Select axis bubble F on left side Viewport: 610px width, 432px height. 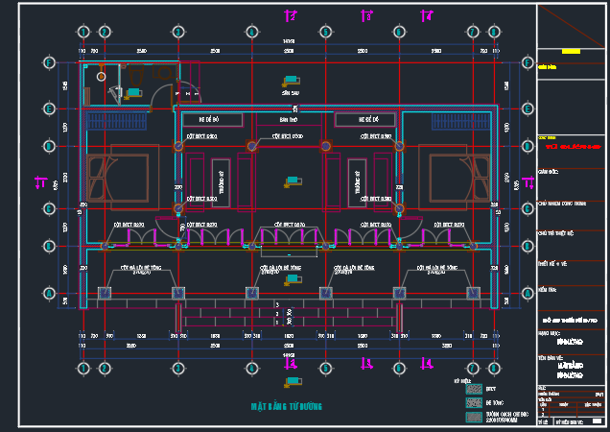click(49, 62)
